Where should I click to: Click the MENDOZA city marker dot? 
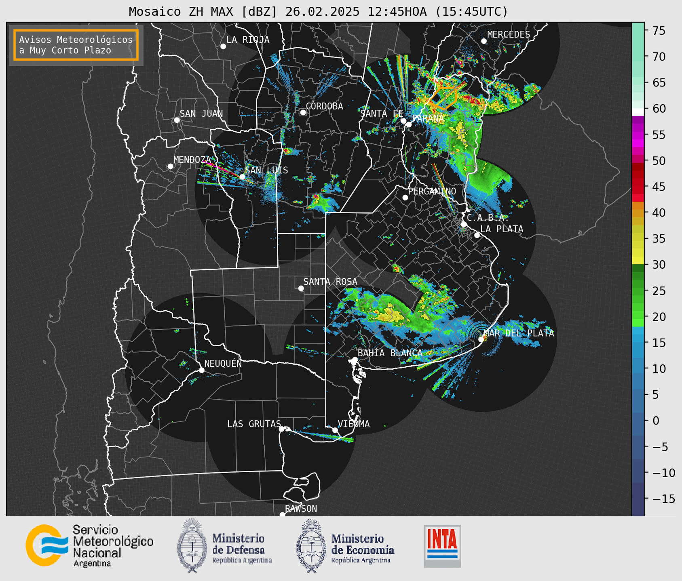pos(170,166)
